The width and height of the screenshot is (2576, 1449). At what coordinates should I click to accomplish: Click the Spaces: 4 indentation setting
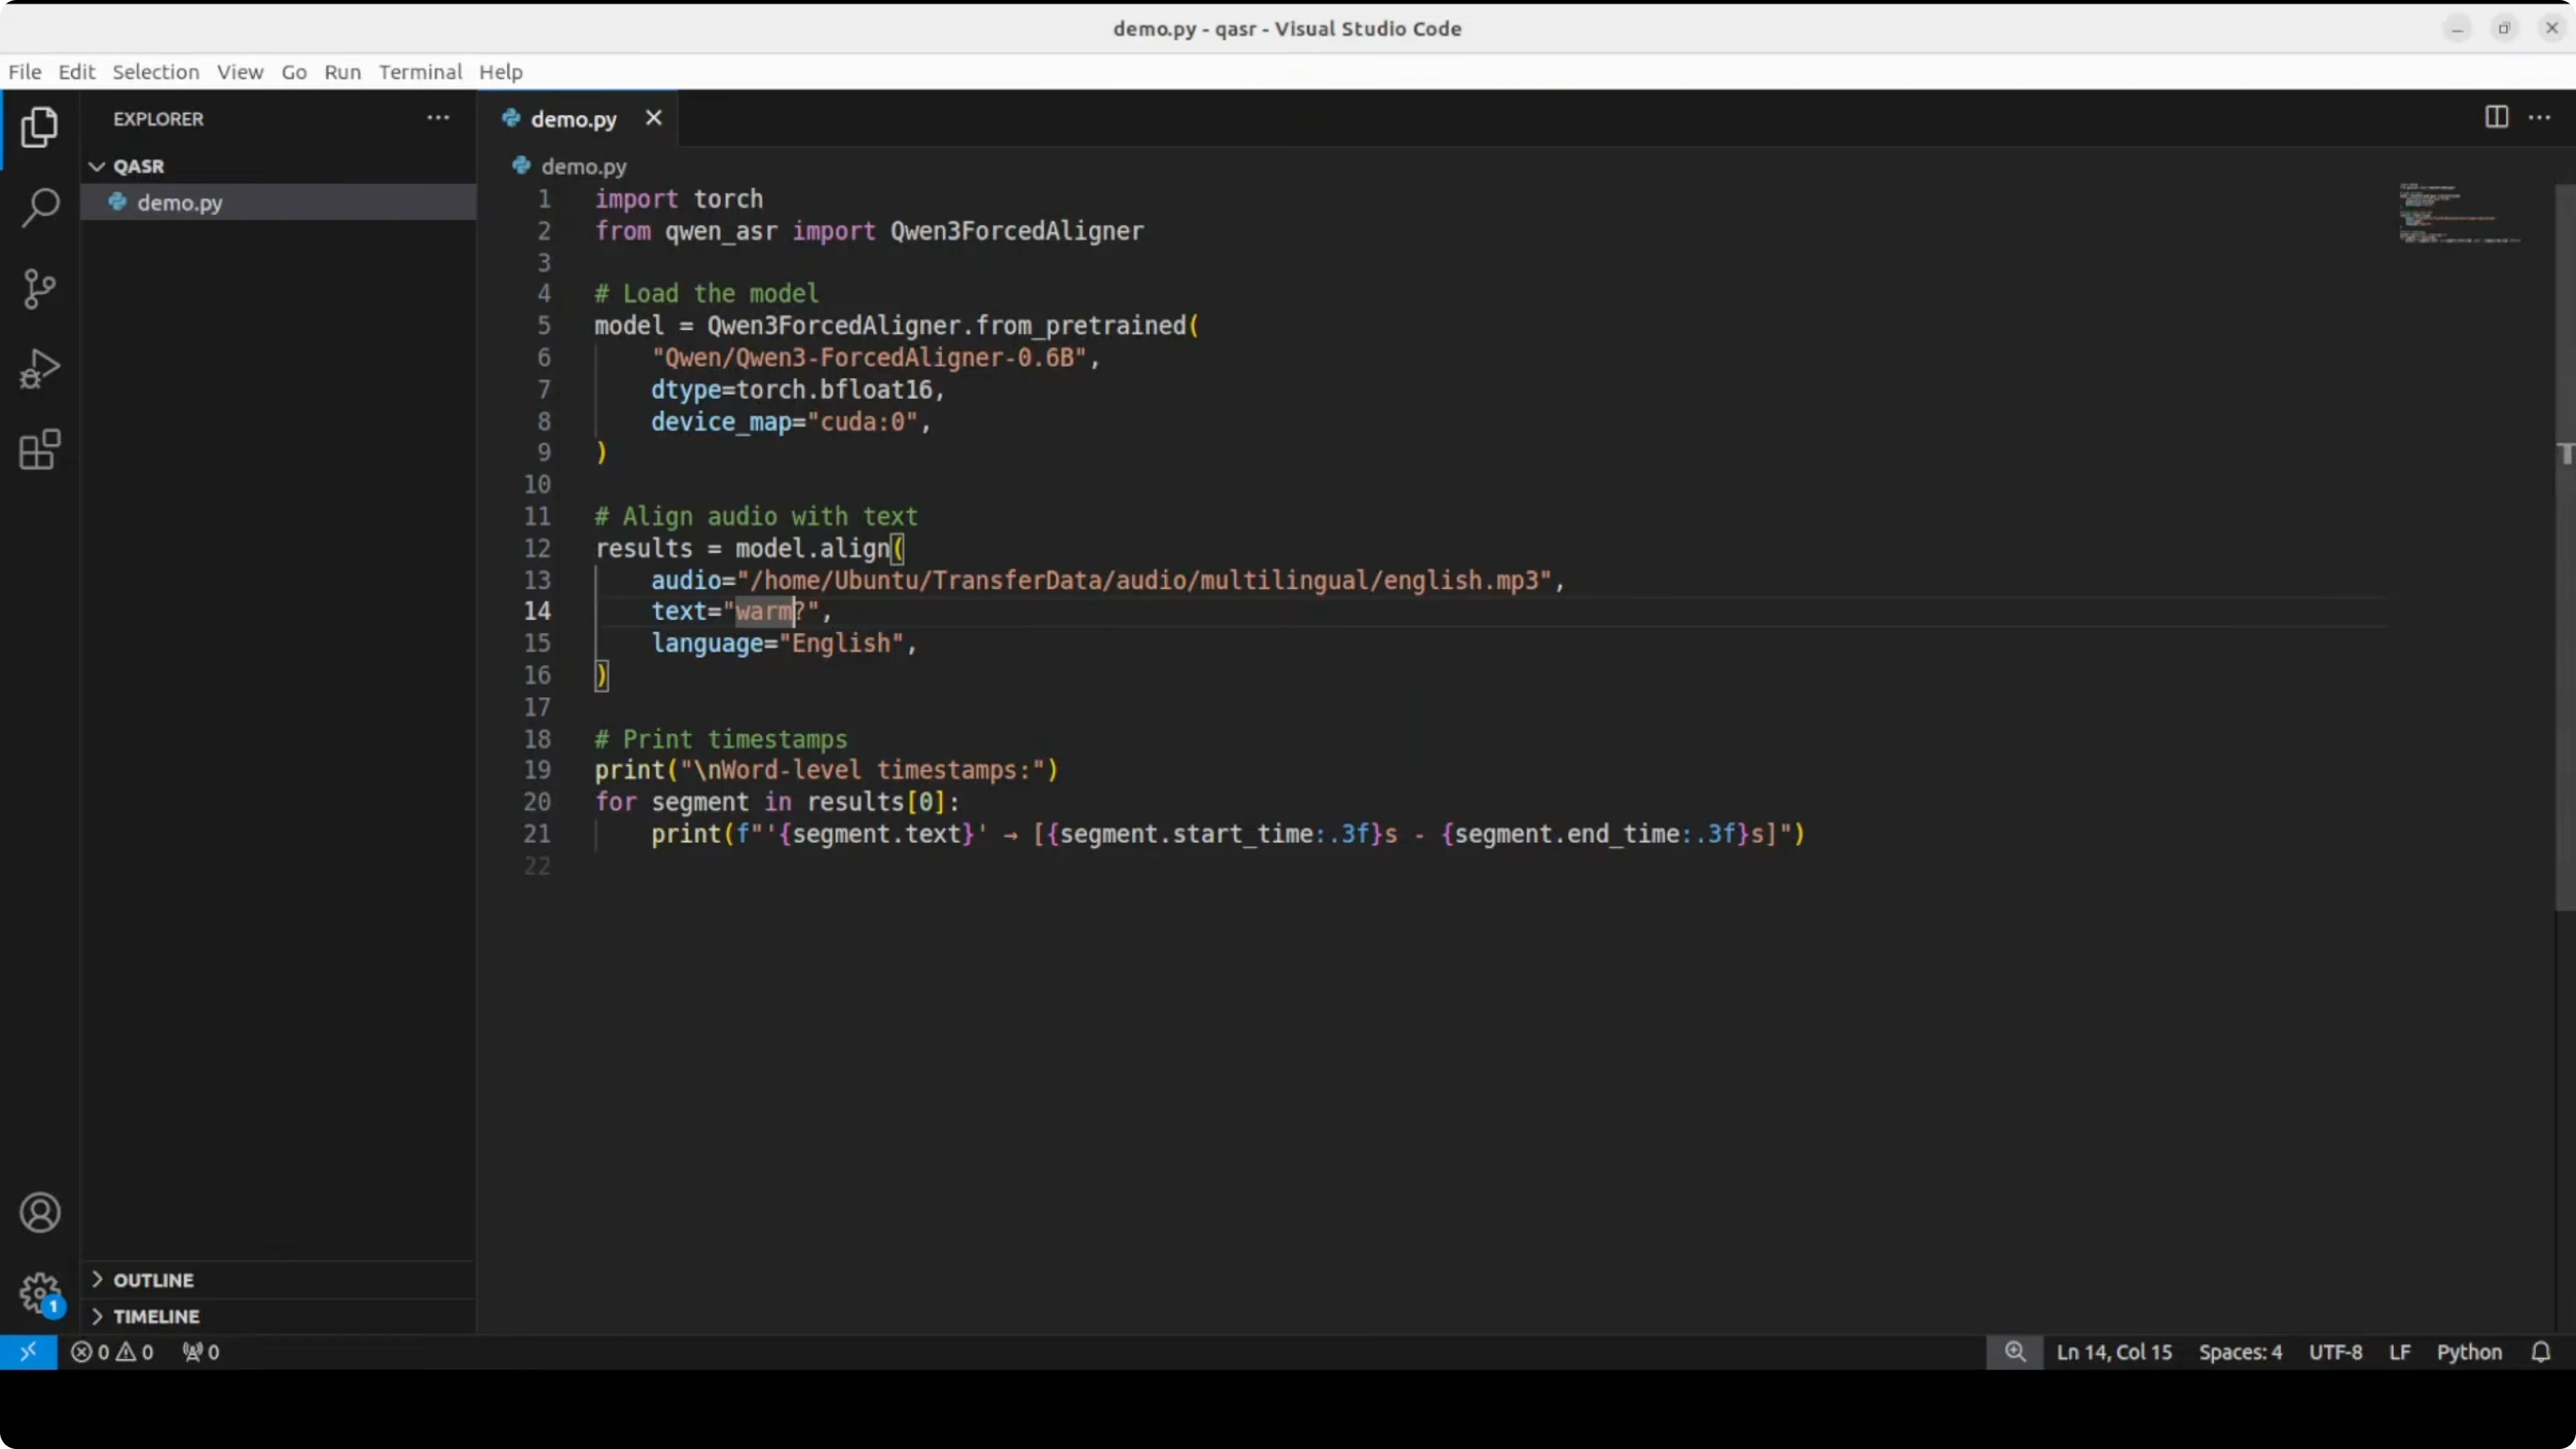point(2240,1352)
